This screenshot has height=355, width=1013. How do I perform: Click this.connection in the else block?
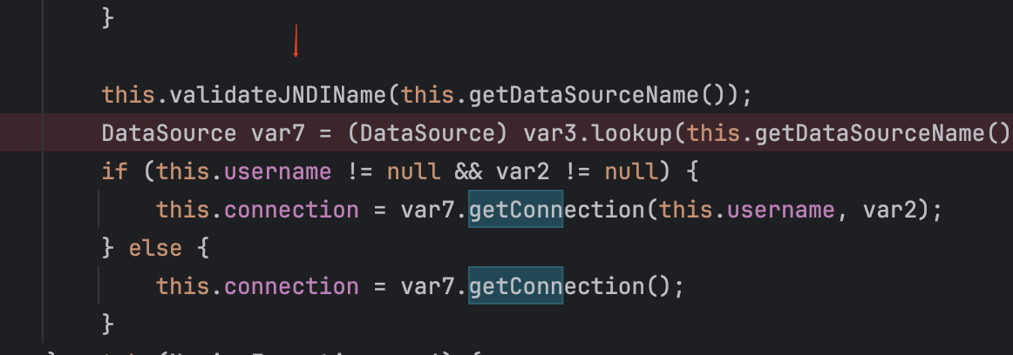[x=257, y=285]
